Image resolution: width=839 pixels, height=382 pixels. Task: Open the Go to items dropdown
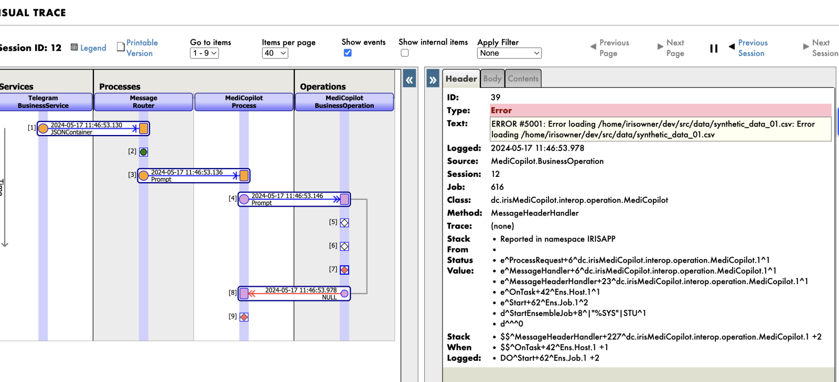click(204, 53)
